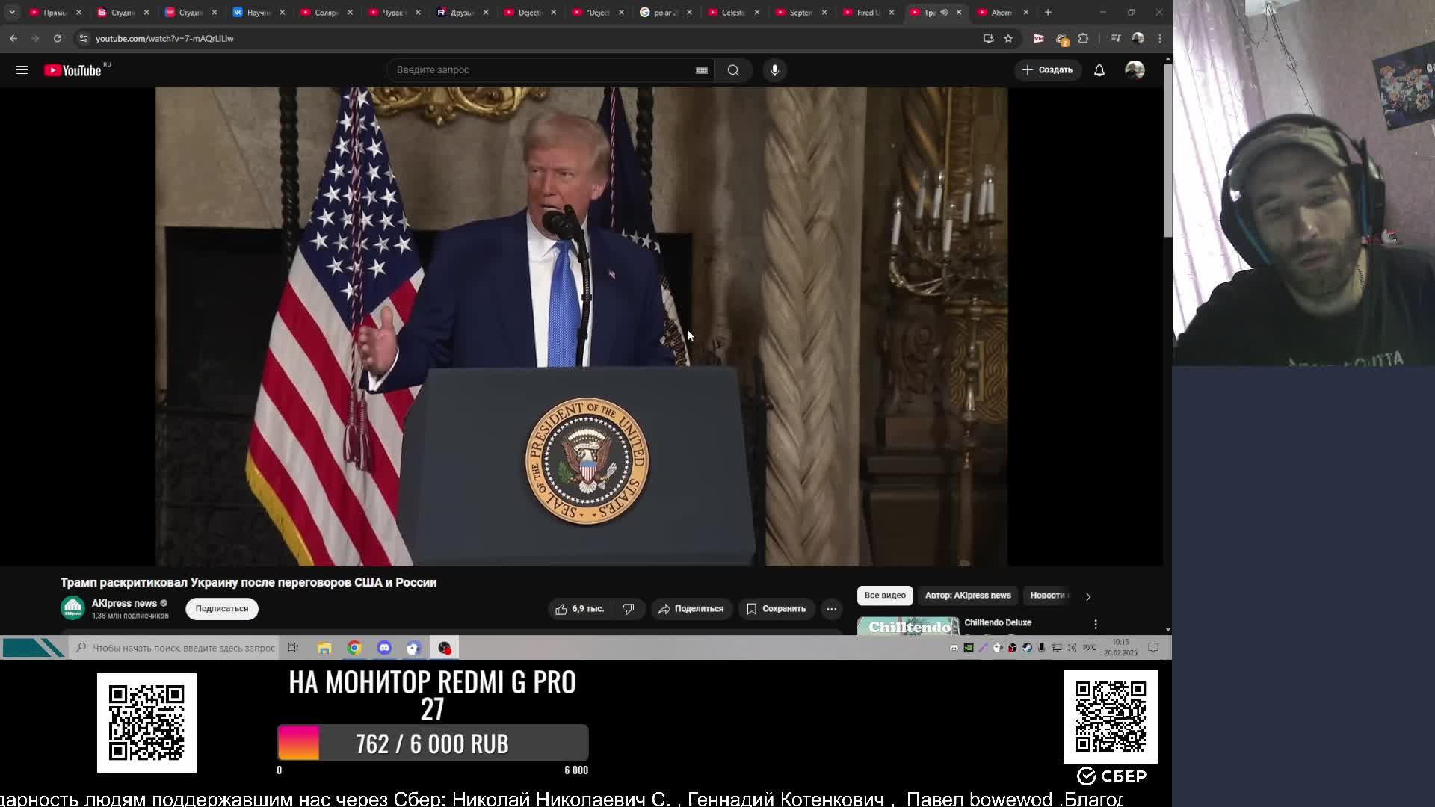Open on-screen keyboard icon in search box
Image resolution: width=1435 pixels, height=807 pixels.
point(701,70)
